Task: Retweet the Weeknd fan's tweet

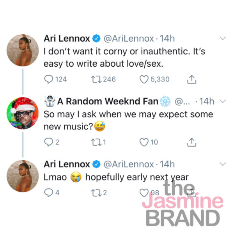Action: click(x=96, y=142)
